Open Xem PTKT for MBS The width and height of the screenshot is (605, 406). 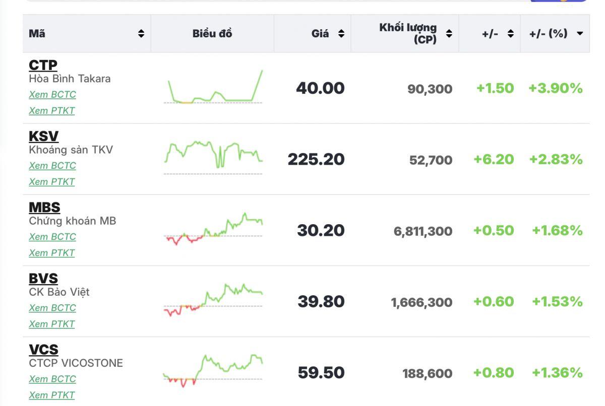coord(52,253)
